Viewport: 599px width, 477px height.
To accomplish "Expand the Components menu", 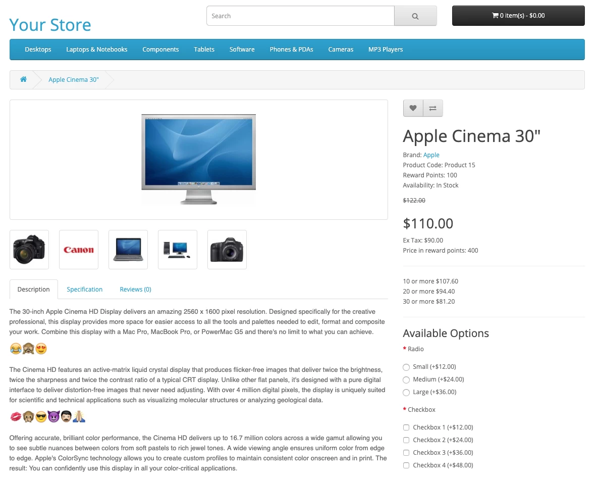I will (160, 50).
